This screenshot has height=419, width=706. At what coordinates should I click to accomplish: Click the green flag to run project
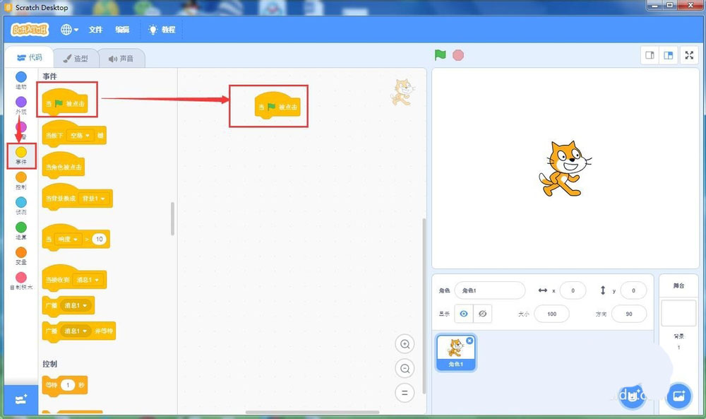pos(440,54)
